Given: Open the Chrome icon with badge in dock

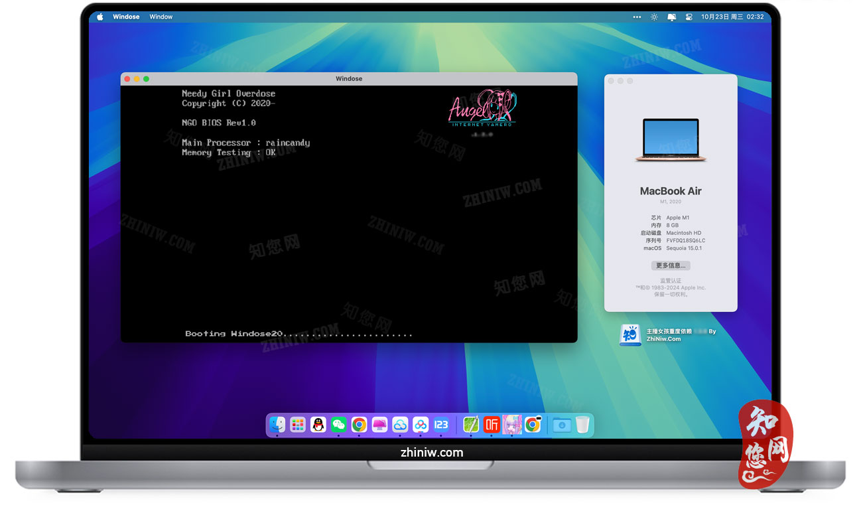Looking at the screenshot, I should (533, 425).
